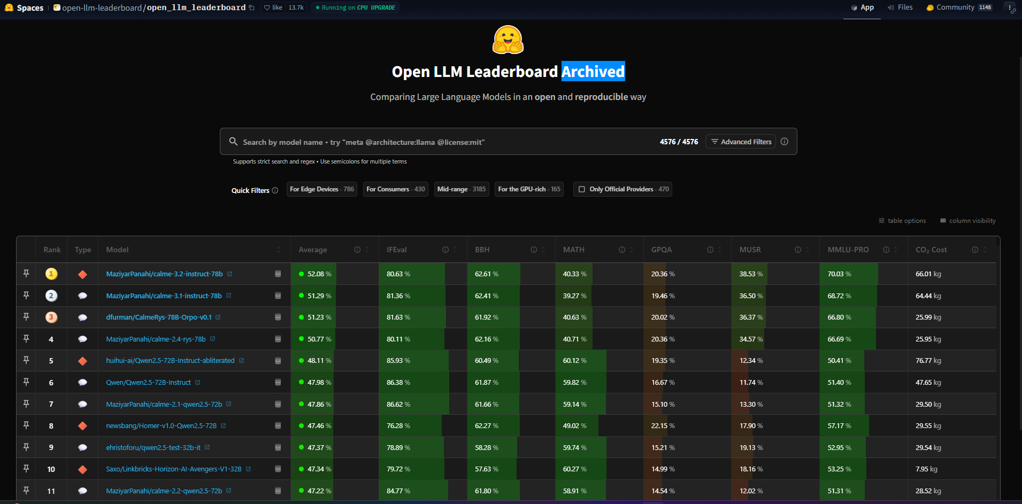This screenshot has width=1022, height=504.
Task: Open external link icon for Qwen2.5-72B-Instruct-abliterated
Action: click(242, 361)
